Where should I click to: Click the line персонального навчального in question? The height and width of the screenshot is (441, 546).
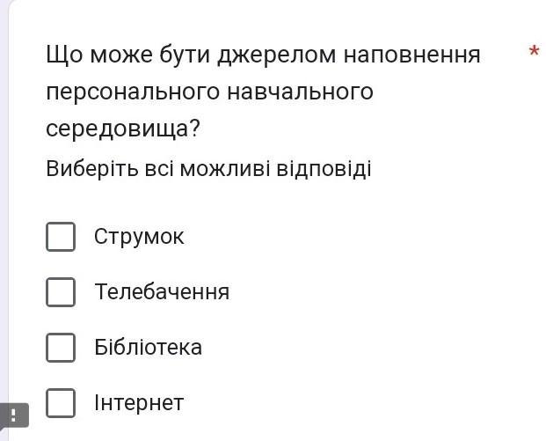209,92
